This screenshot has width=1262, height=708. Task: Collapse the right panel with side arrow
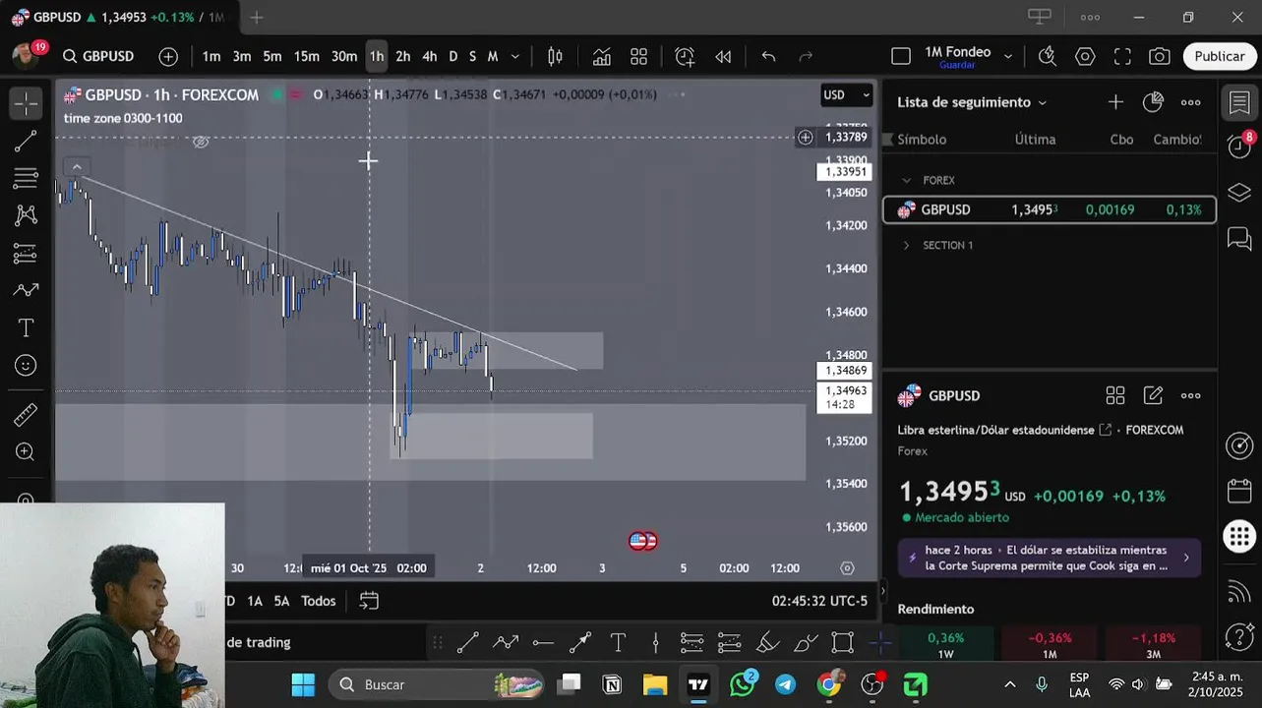(882, 592)
